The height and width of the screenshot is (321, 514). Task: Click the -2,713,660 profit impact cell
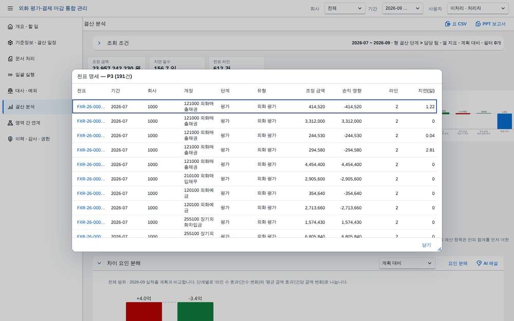(x=351, y=207)
